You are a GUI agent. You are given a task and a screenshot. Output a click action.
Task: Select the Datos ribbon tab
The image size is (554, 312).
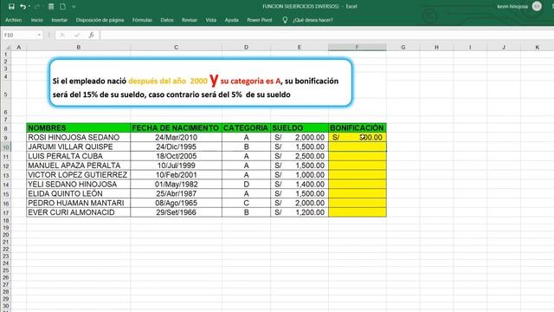[x=167, y=20]
